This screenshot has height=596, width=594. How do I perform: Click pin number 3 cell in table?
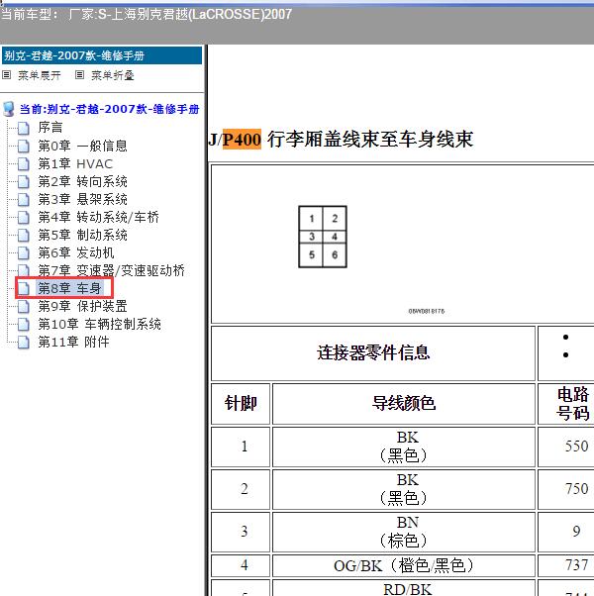241,533
